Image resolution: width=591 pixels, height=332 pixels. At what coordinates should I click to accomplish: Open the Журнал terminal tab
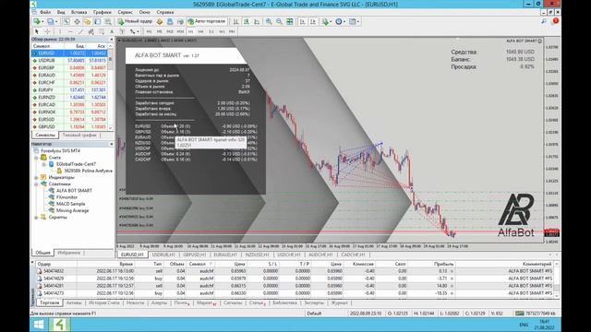[340, 302]
